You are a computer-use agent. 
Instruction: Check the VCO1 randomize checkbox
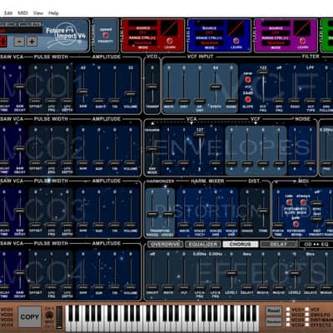coord(288,309)
